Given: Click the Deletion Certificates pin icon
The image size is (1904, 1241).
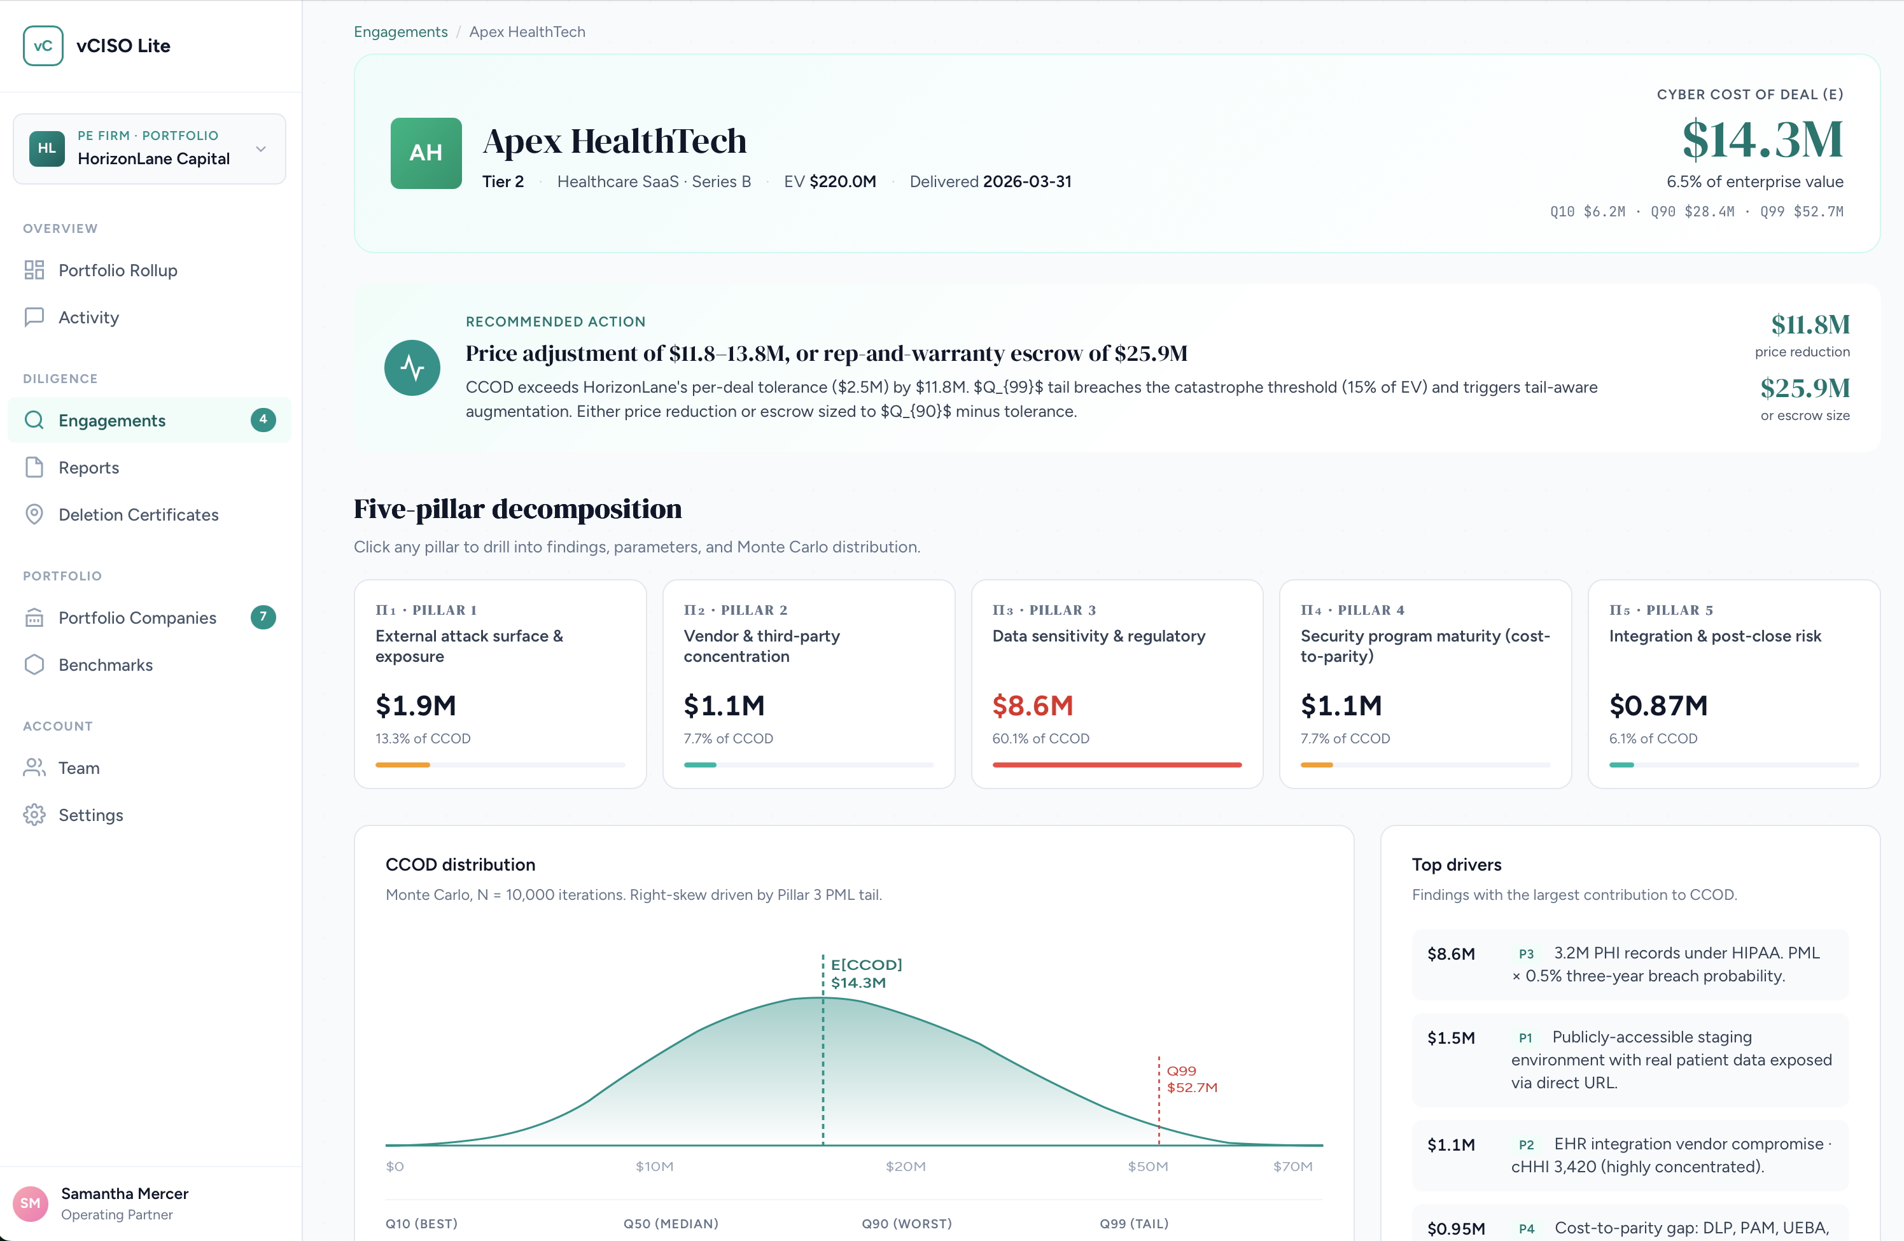Looking at the screenshot, I should click(x=34, y=514).
